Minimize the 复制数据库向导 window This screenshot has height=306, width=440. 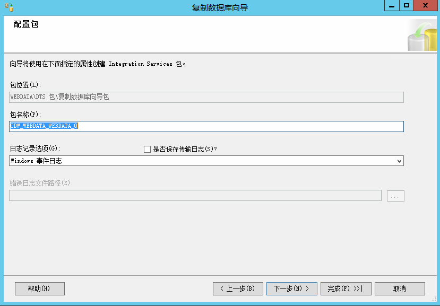coord(391,6)
